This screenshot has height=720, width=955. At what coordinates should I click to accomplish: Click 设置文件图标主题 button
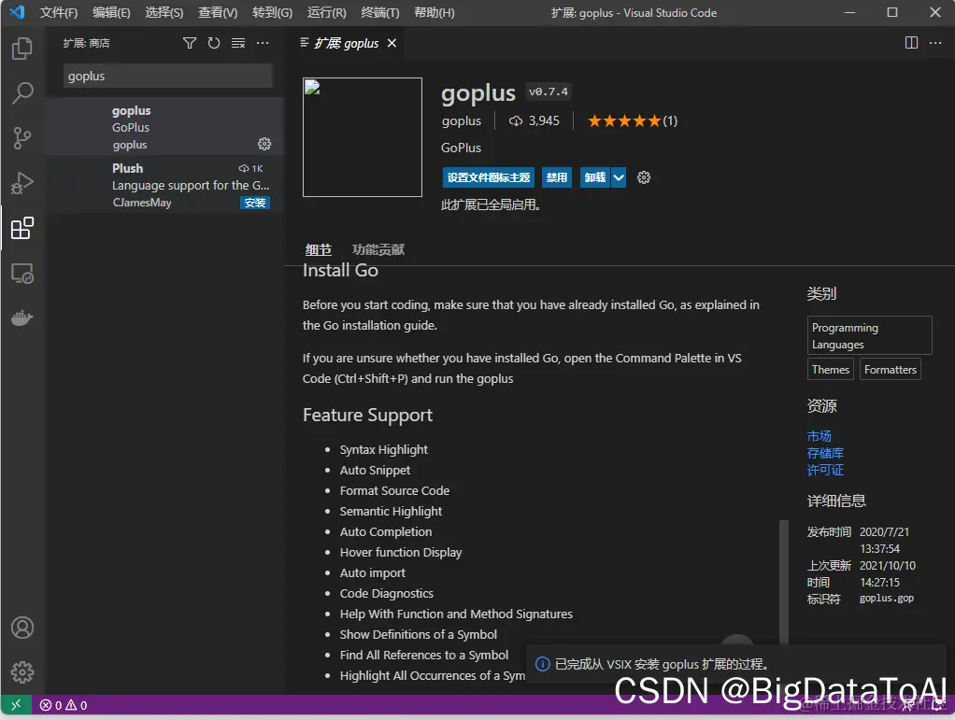click(x=489, y=177)
